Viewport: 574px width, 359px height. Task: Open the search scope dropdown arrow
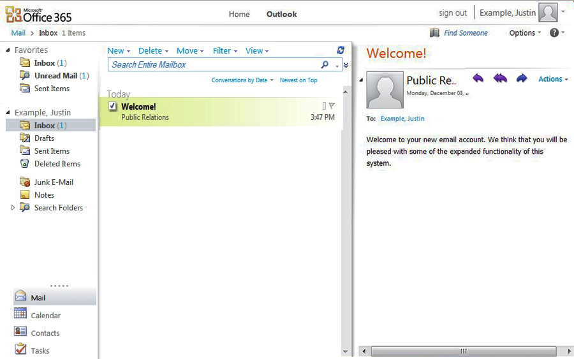tap(337, 66)
